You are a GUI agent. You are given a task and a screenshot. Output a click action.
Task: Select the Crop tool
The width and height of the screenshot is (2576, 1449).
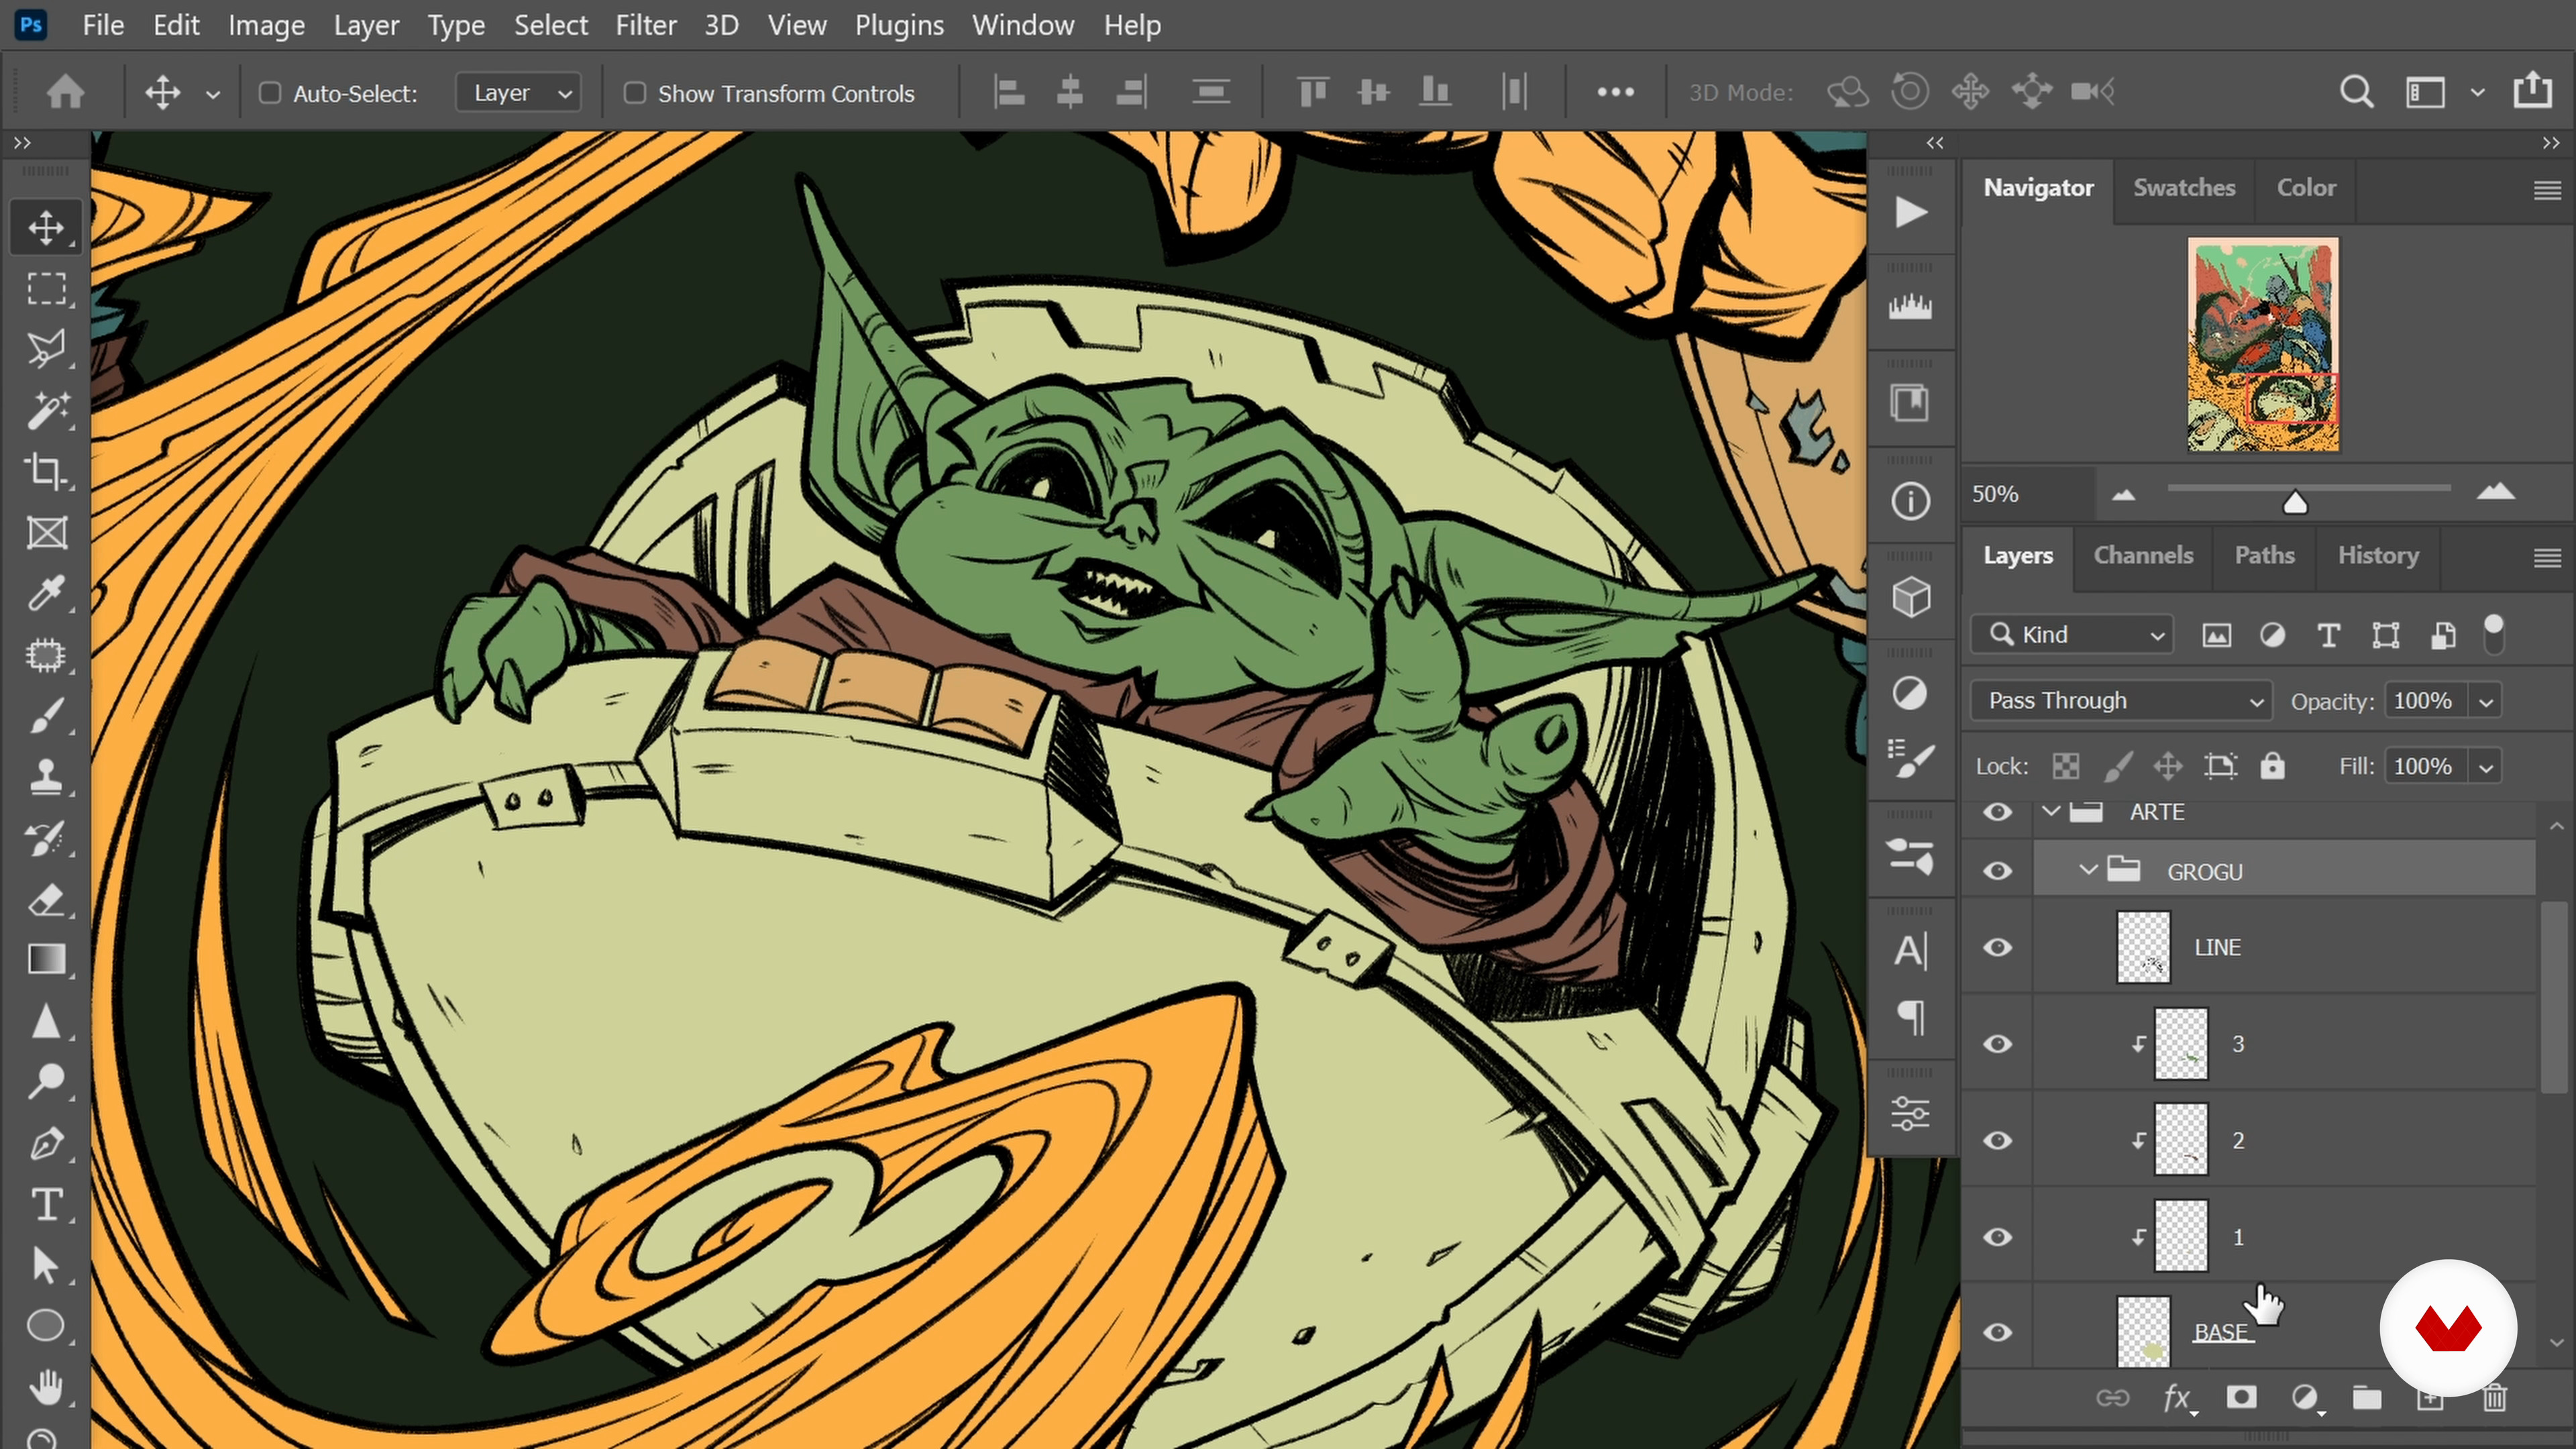(x=46, y=472)
